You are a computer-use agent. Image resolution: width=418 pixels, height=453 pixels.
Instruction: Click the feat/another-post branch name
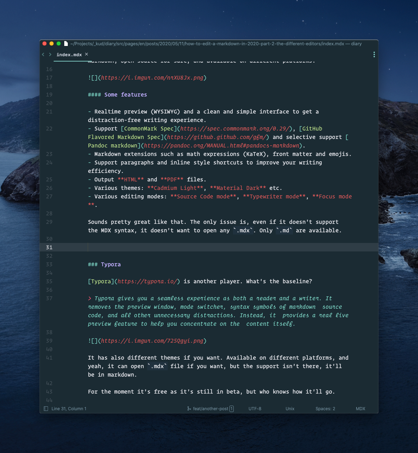pos(211,408)
